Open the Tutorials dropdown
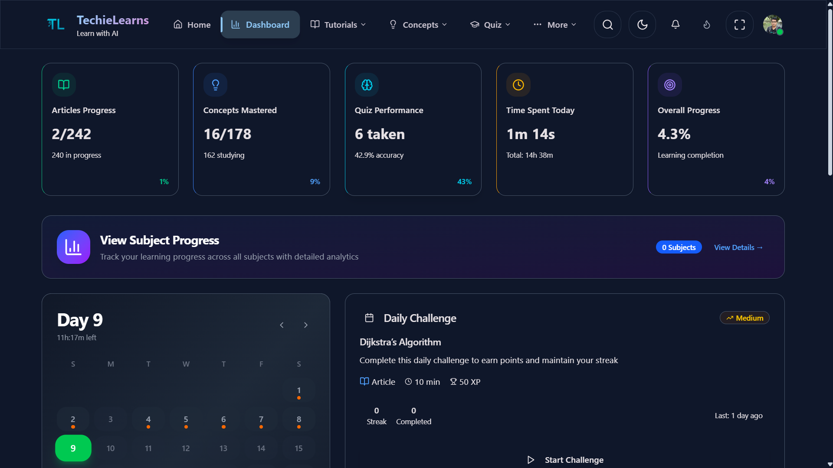The image size is (833, 468). 338,25
